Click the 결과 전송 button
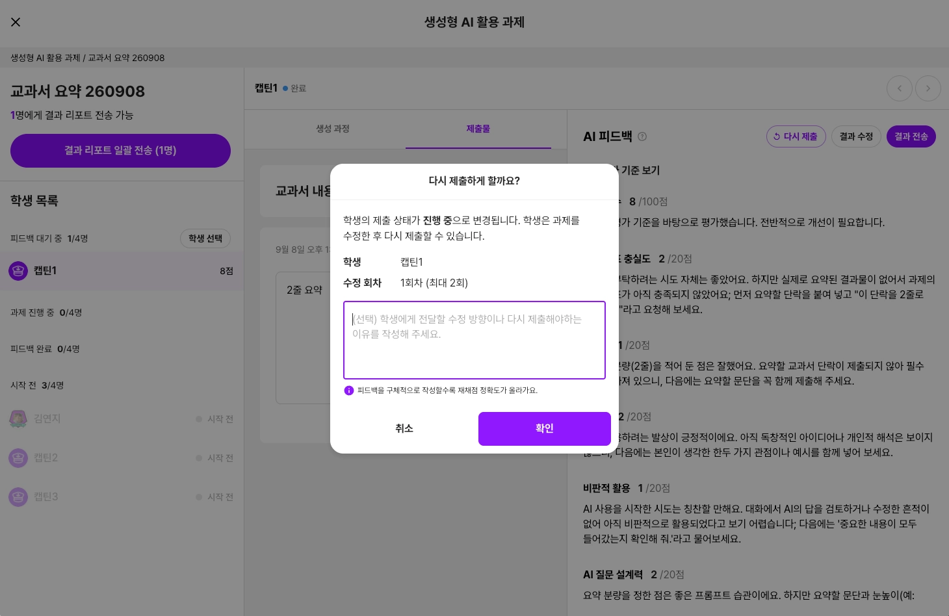 [x=911, y=136]
